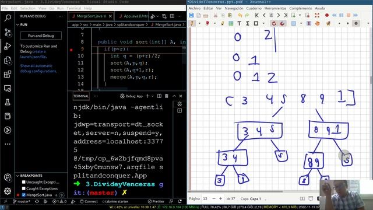The image size is (373, 210).
Task: Open Navegación menu in Xournal++
Action: click(234, 8)
